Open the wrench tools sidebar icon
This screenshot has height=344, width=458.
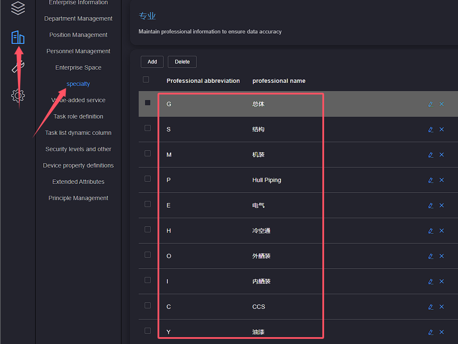tap(18, 66)
